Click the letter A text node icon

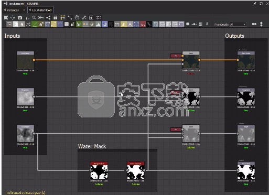click(130, 24)
